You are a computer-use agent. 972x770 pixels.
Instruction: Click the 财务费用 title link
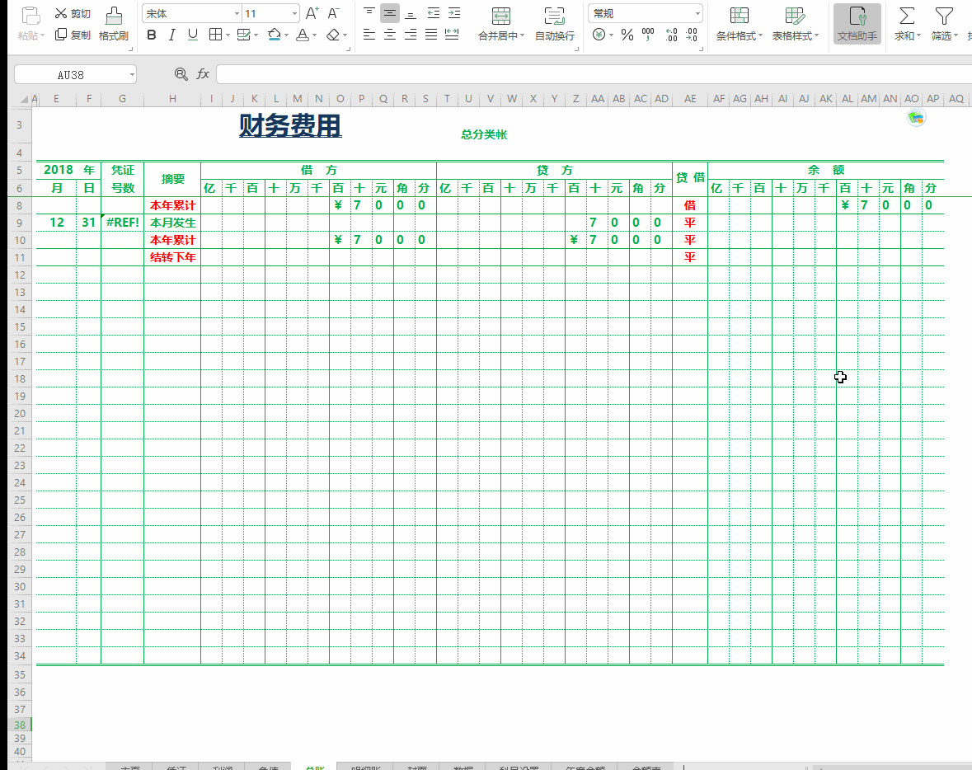290,125
